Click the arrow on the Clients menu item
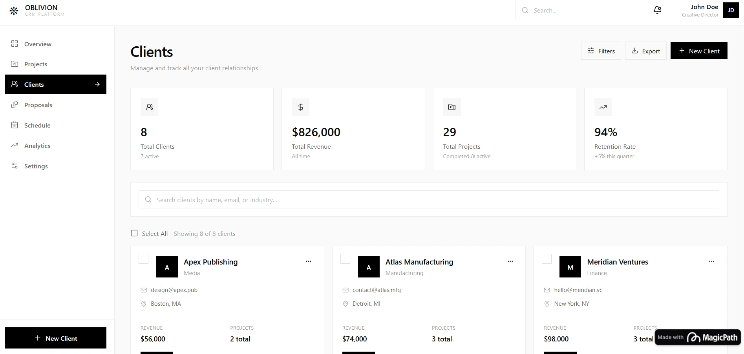 97,84
